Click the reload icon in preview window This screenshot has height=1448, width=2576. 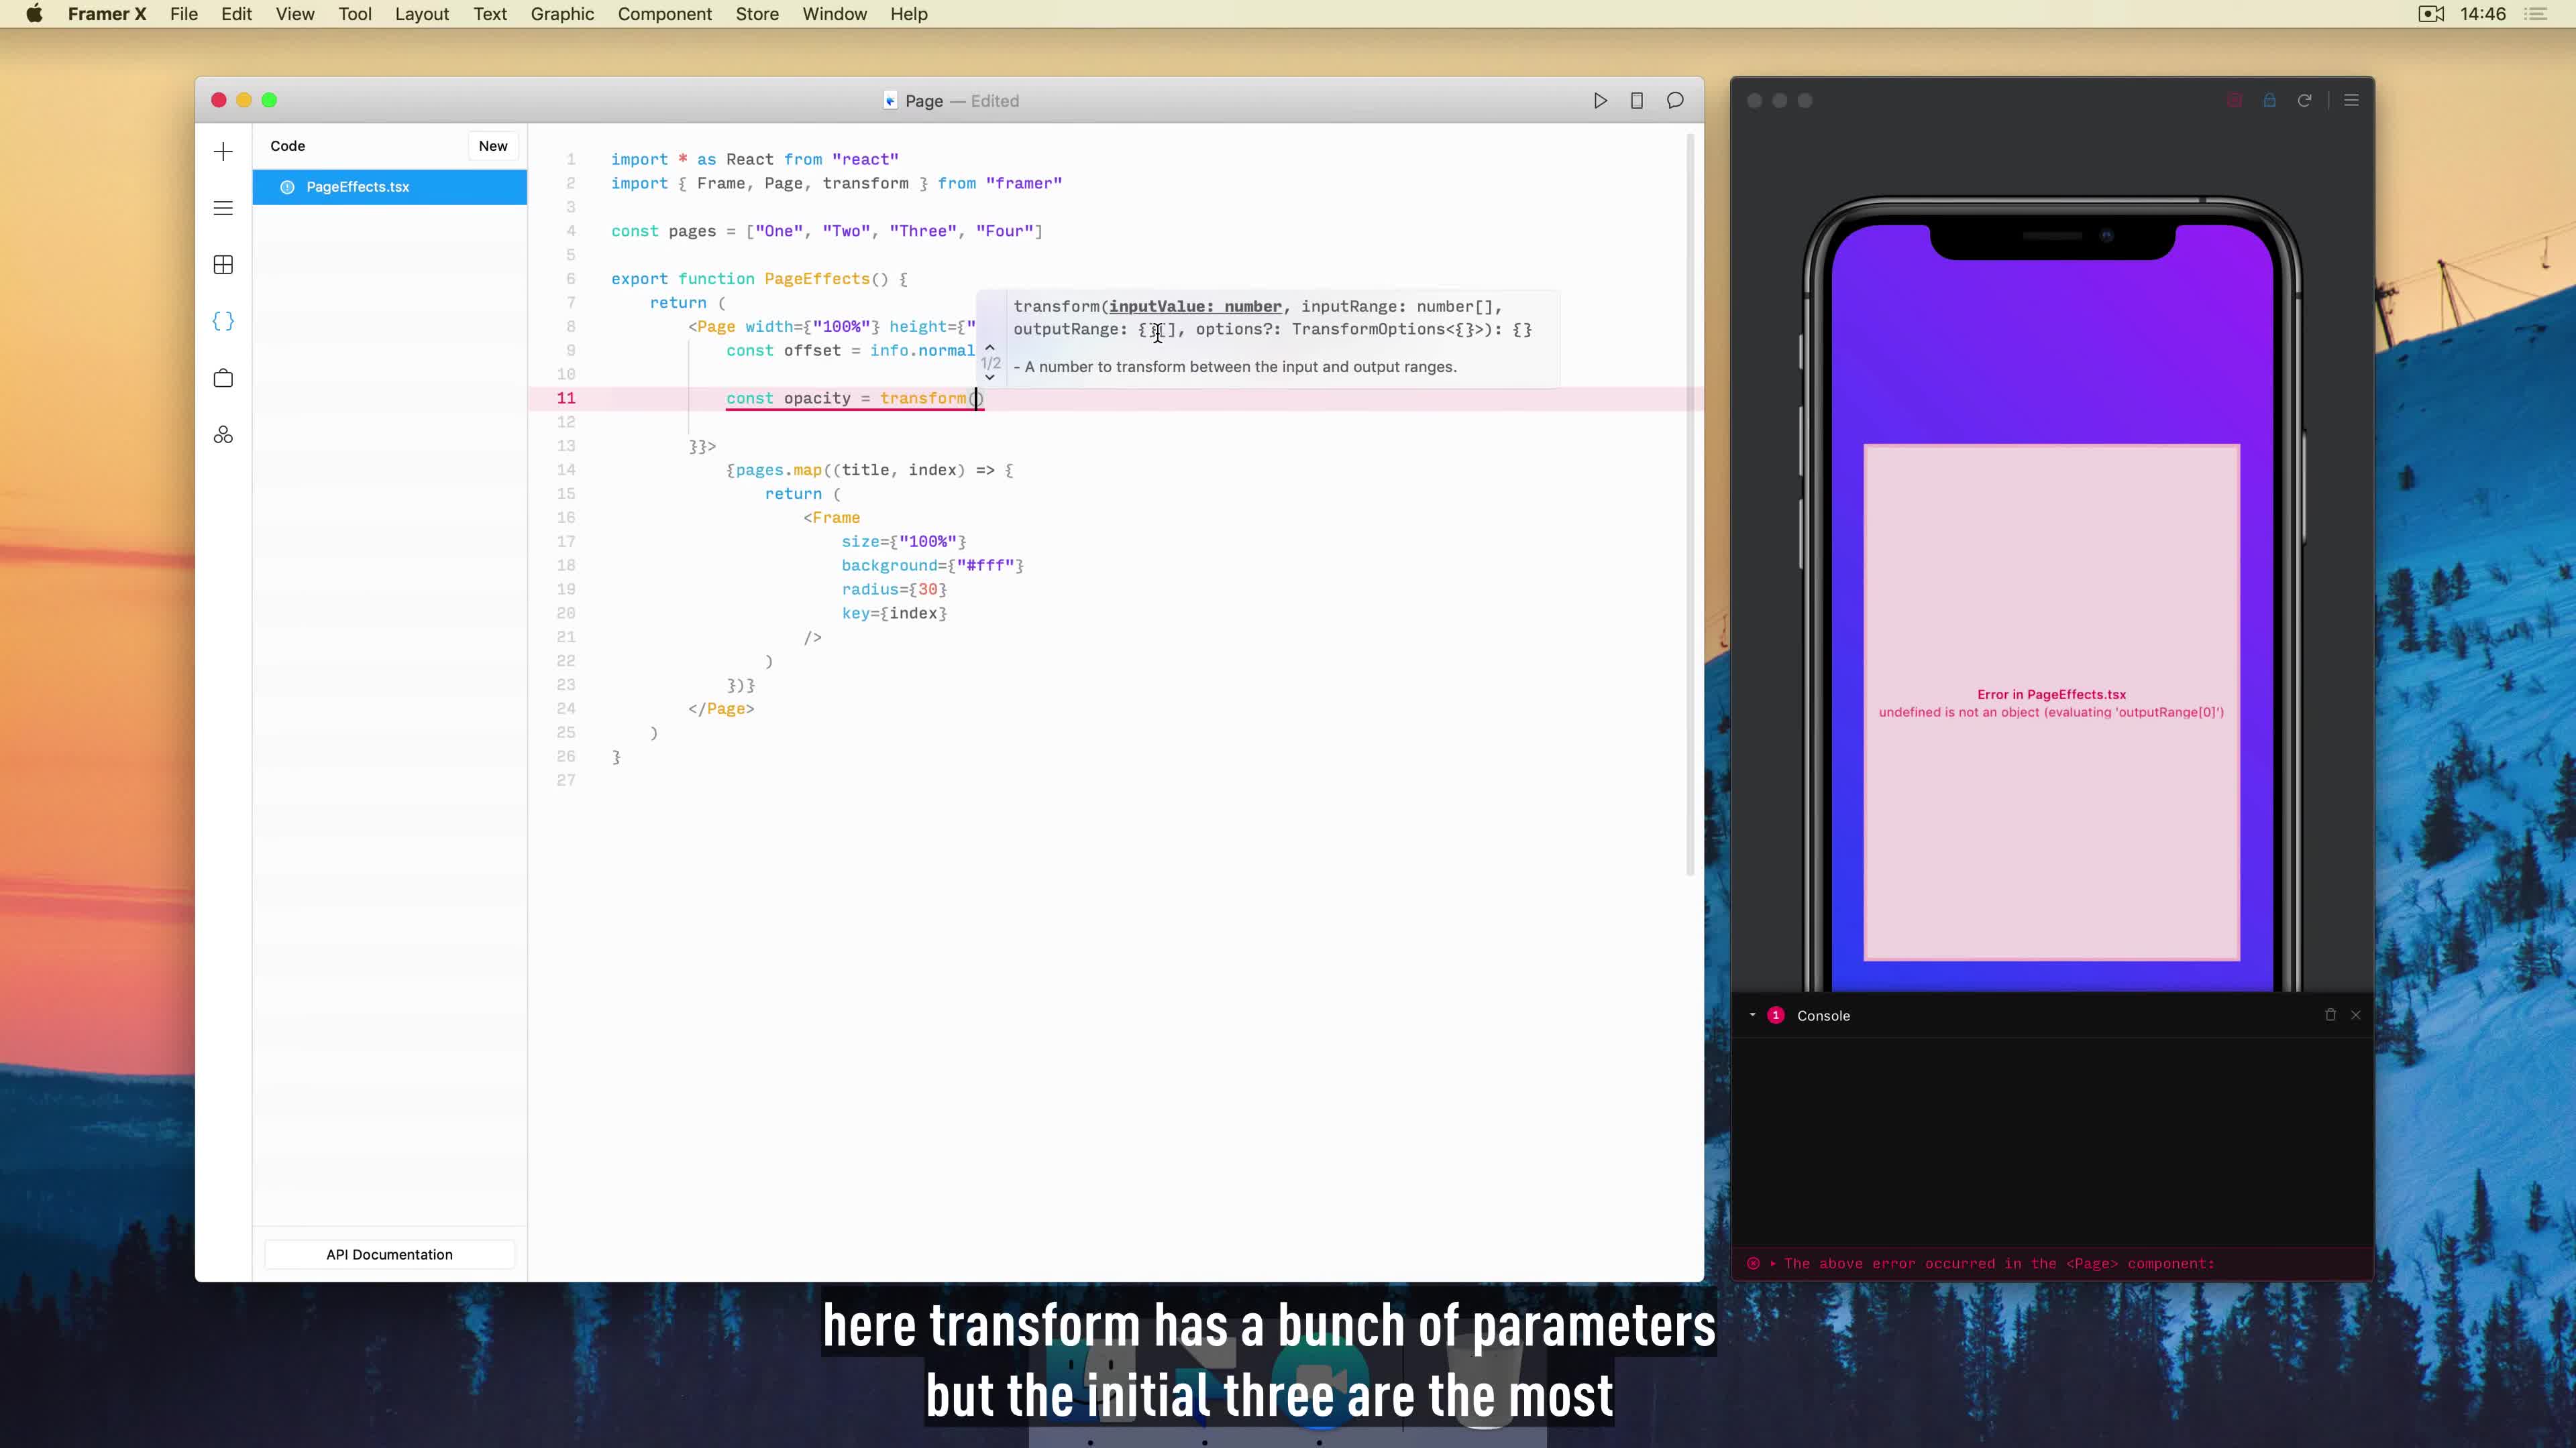(2304, 101)
